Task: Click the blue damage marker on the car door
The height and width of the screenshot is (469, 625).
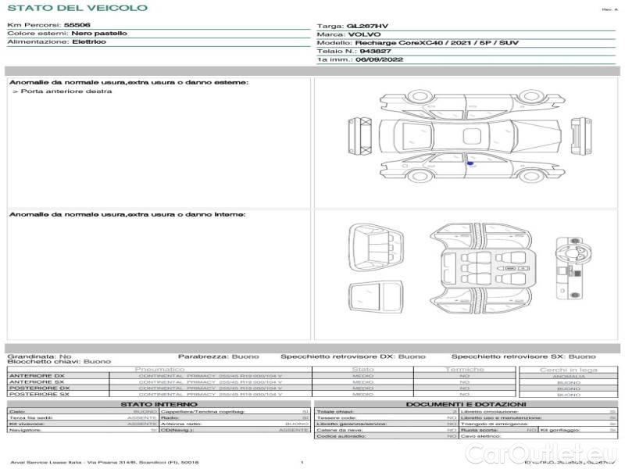Action: coord(470,163)
